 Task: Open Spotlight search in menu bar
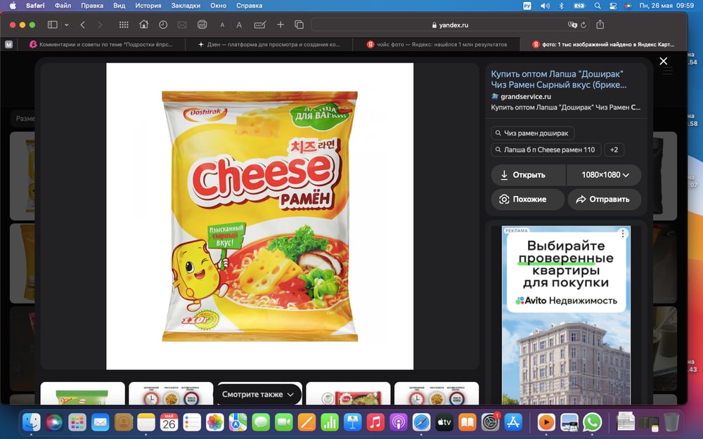pos(597,6)
